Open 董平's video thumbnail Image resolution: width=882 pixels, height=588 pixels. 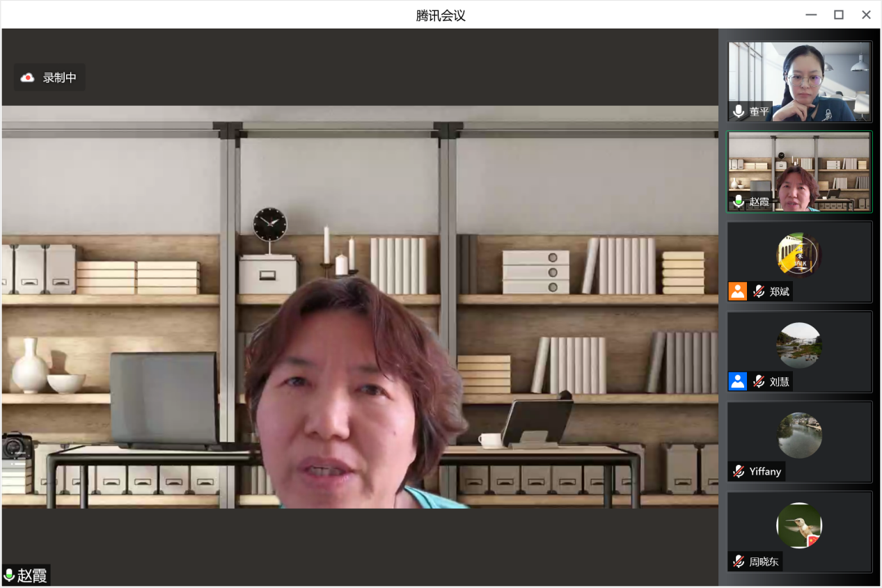(x=799, y=81)
